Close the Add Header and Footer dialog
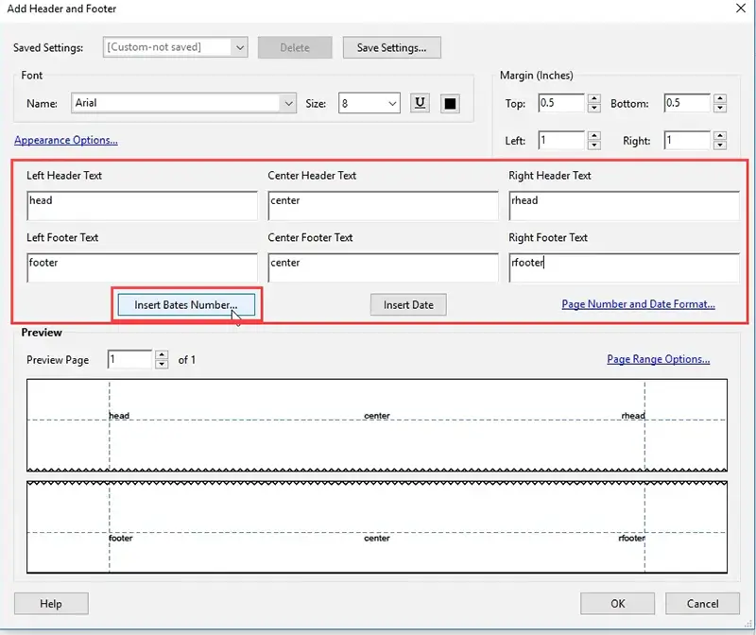 click(741, 9)
